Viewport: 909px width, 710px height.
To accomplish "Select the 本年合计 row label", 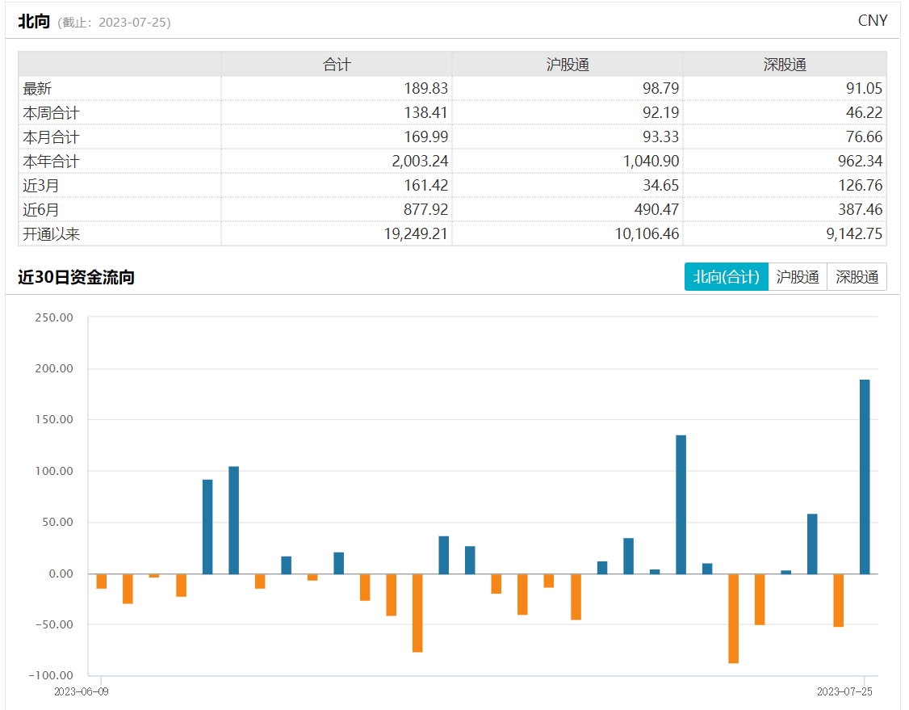I will pyautogui.click(x=51, y=162).
